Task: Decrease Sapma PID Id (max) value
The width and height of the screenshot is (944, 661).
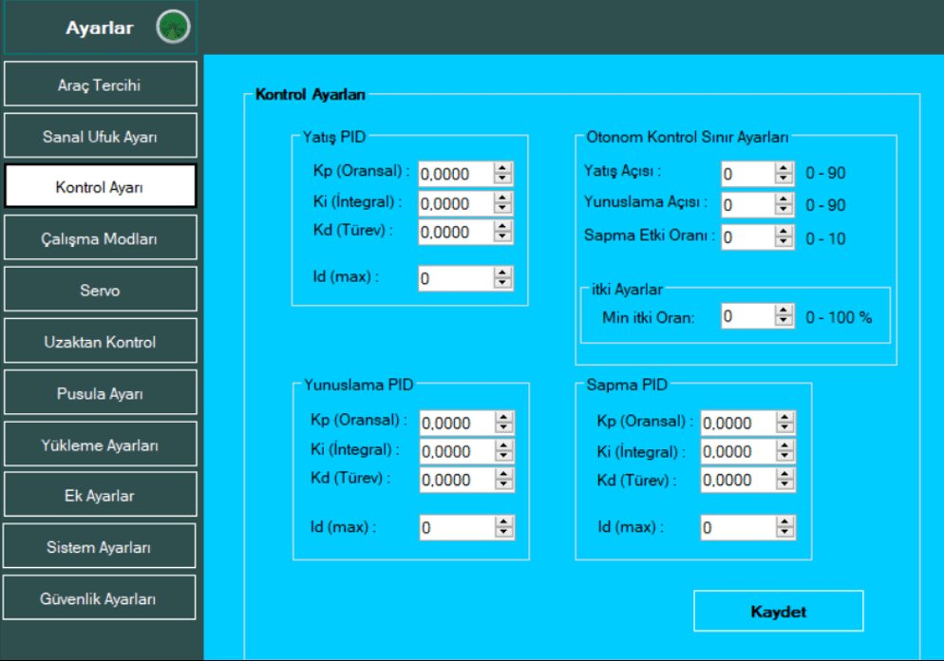Action: [x=785, y=533]
